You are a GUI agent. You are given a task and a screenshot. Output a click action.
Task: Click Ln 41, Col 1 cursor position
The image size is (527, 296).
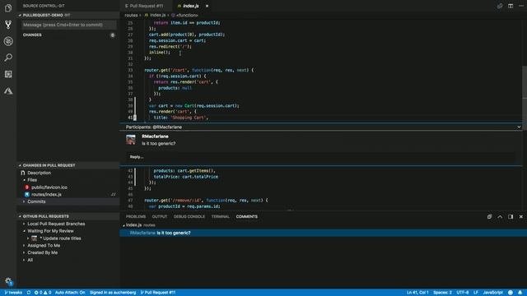(417, 293)
